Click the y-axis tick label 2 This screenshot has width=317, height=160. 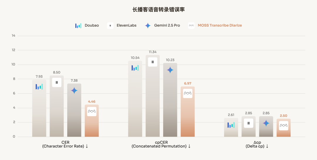pyautogui.click(x=14, y=122)
